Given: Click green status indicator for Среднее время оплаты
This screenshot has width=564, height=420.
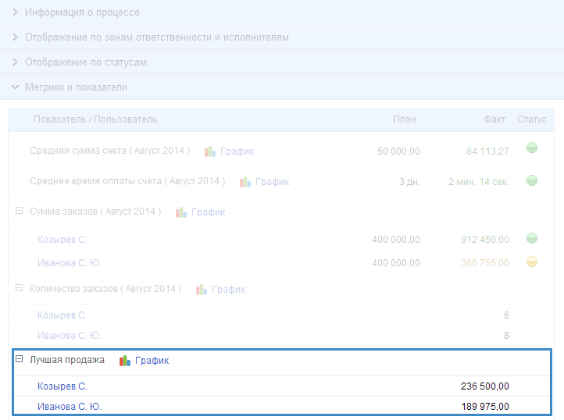Looking at the screenshot, I should pos(532,180).
